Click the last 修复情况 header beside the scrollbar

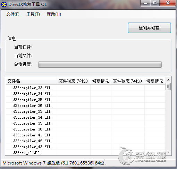(x=155, y=81)
